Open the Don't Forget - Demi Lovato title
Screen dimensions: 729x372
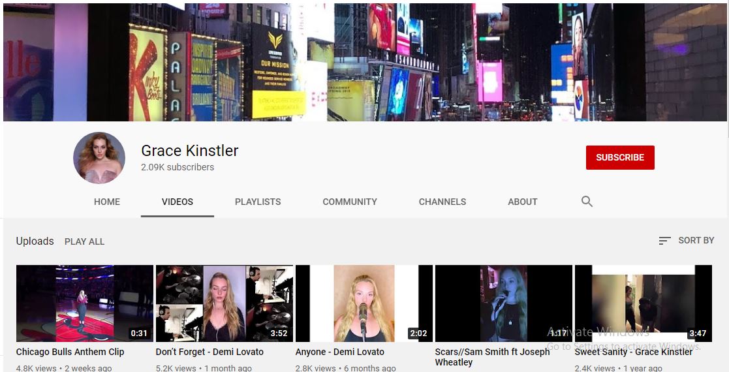pos(209,352)
